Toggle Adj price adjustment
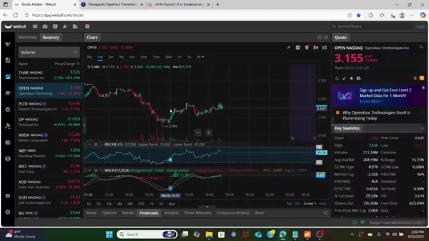This screenshot has width=429, height=241. click(289, 204)
